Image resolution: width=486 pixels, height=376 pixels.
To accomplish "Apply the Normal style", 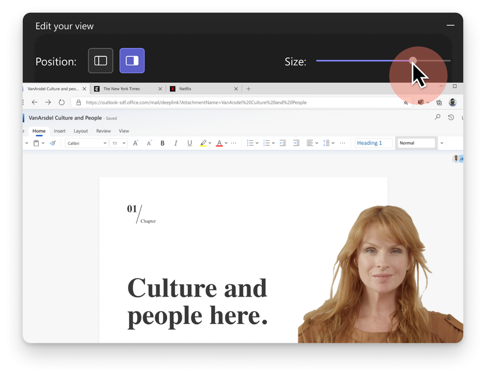I will click(416, 143).
